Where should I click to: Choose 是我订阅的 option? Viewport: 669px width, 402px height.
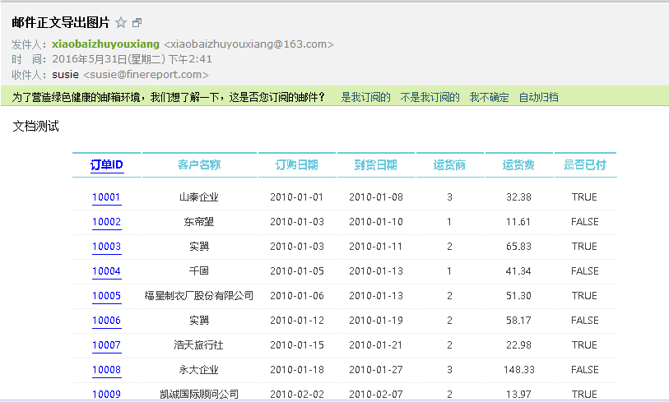coord(365,97)
